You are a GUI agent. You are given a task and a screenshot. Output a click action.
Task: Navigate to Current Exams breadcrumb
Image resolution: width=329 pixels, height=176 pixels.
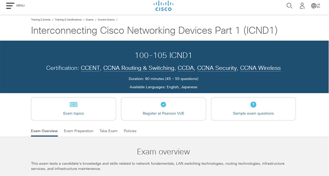(x=106, y=20)
